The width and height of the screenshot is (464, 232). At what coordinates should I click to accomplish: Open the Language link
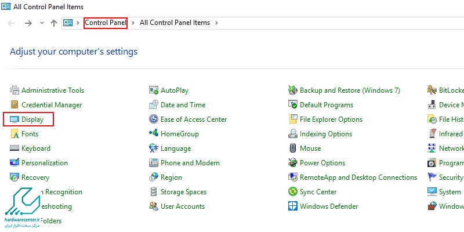click(176, 148)
